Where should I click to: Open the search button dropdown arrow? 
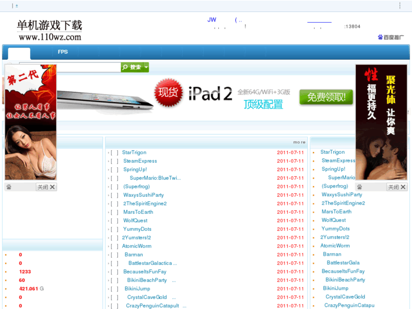point(146,67)
